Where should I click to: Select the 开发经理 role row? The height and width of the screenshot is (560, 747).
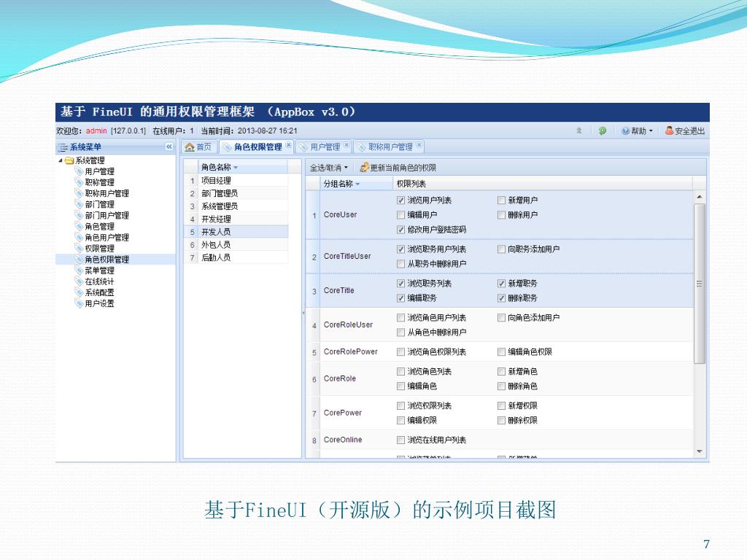pyautogui.click(x=236, y=219)
